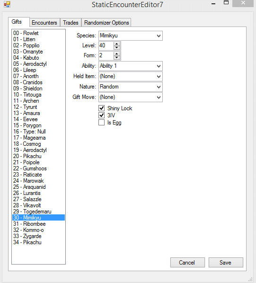Select 26 - Lurantis entry

coord(38,193)
